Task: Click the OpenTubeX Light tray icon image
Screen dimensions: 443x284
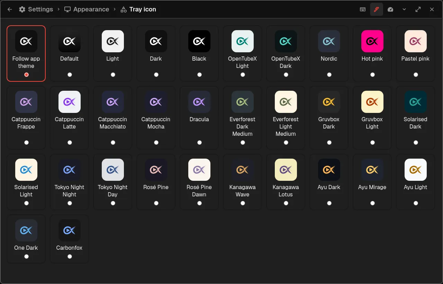Action: pos(243,41)
